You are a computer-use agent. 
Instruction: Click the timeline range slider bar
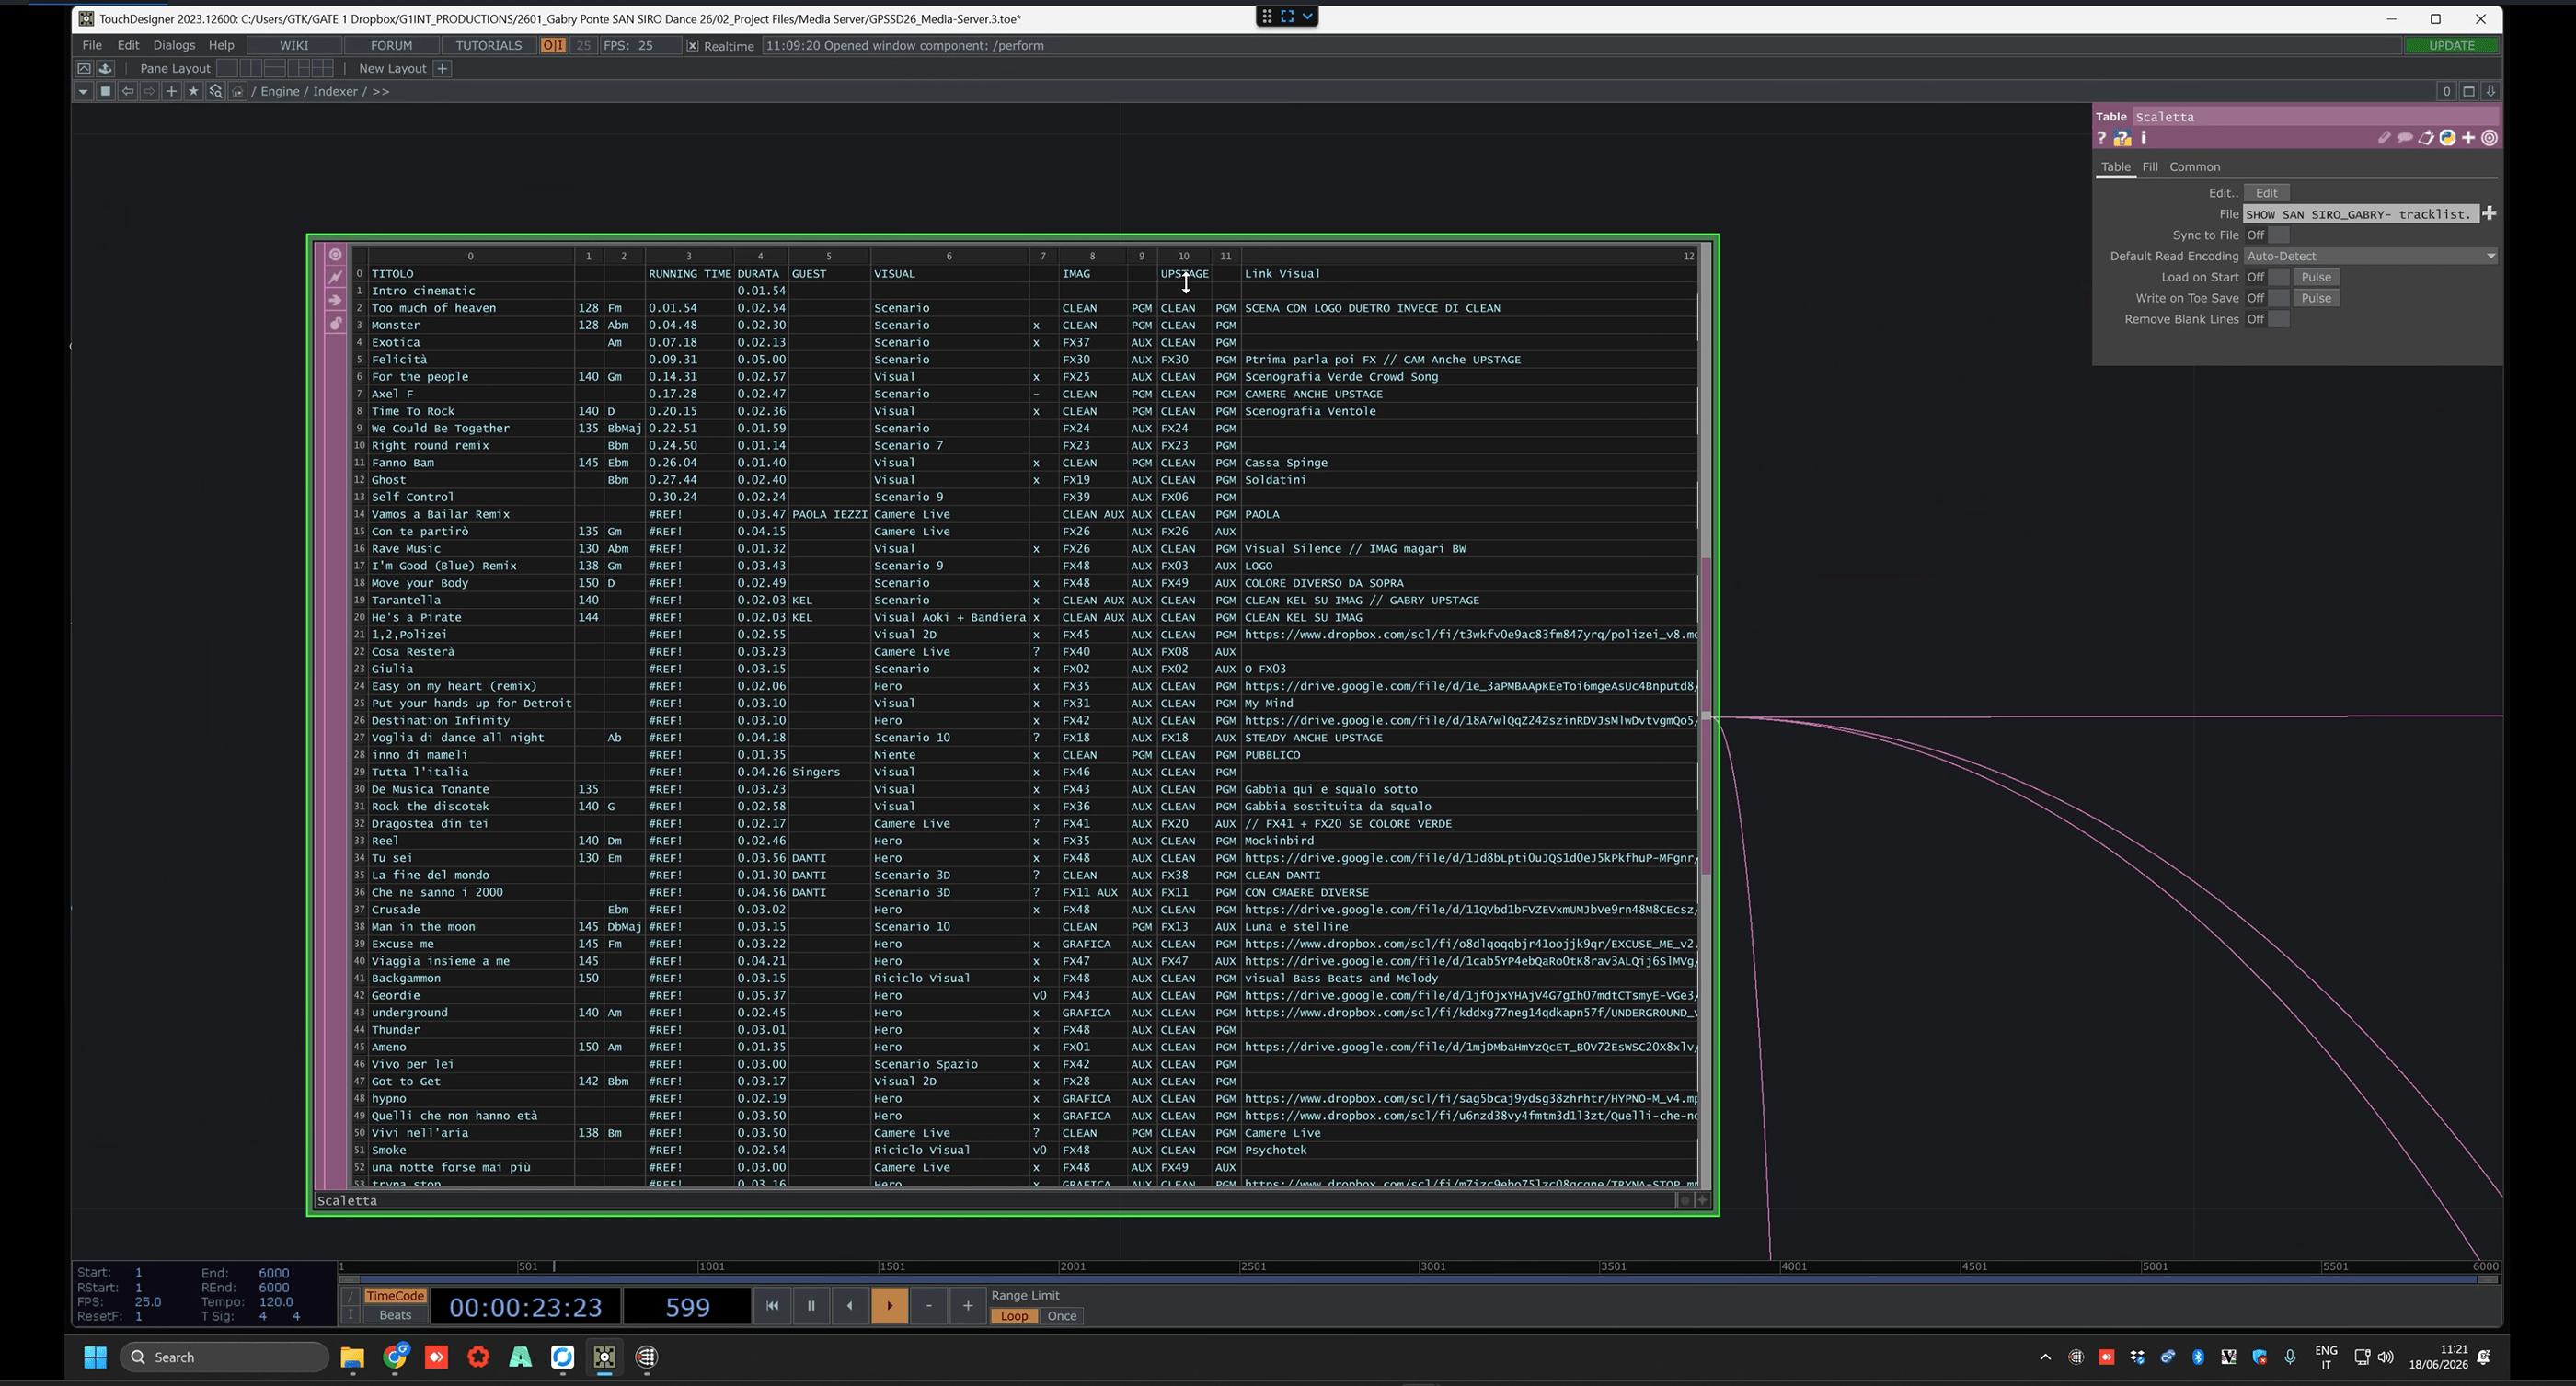1419,1279
